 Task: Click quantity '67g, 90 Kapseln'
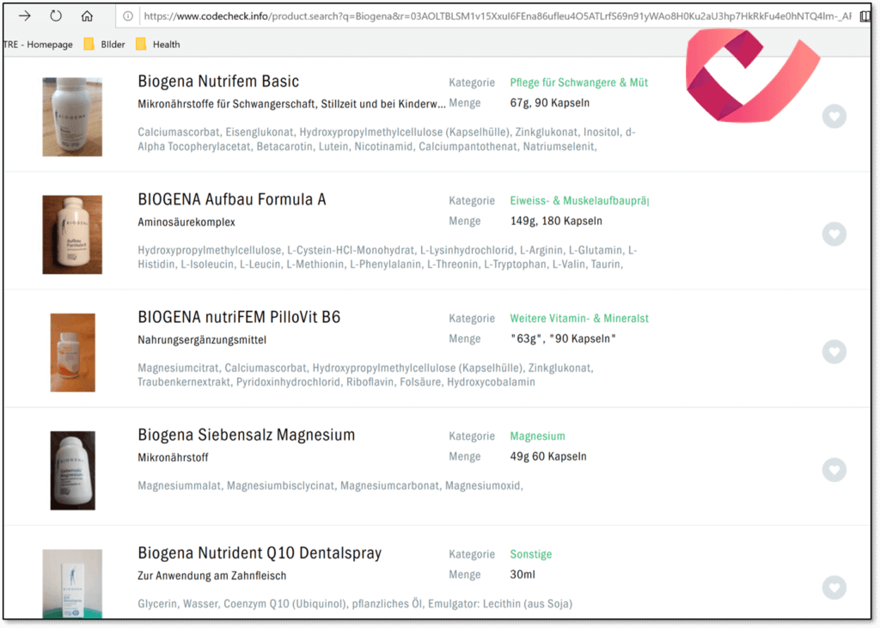[x=549, y=103]
